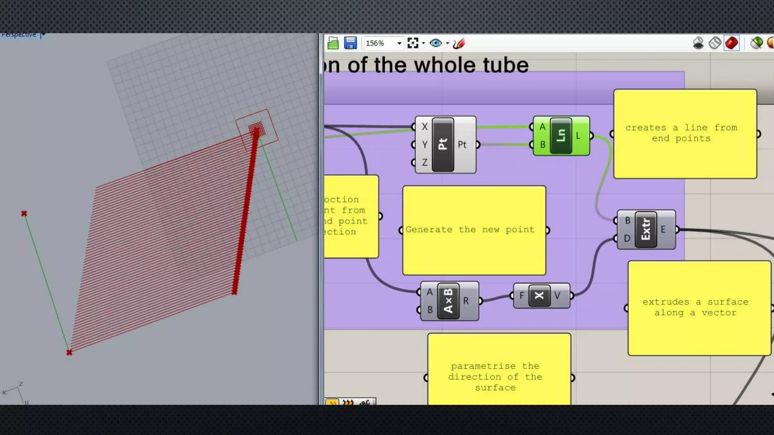
Task: Click the A×B cross product component
Action: [448, 301]
